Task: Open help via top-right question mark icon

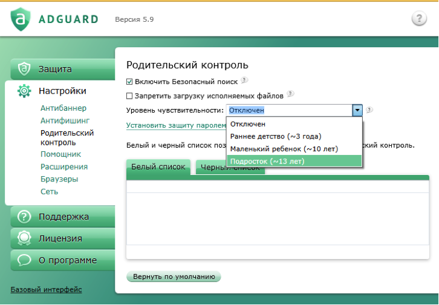Action: click(x=419, y=19)
